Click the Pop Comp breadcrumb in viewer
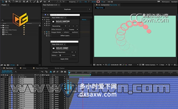This screenshot has height=109, width=178. 100,8
